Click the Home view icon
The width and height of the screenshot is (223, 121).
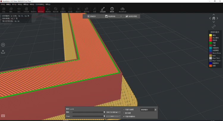[x=213, y=18]
